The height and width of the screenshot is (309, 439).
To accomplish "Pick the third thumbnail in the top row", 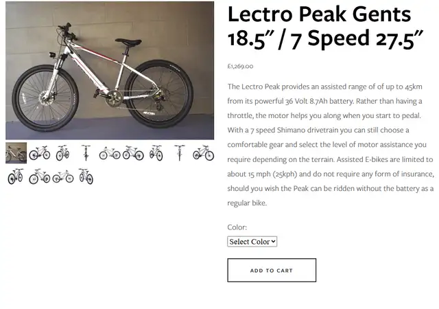I will point(62,153).
